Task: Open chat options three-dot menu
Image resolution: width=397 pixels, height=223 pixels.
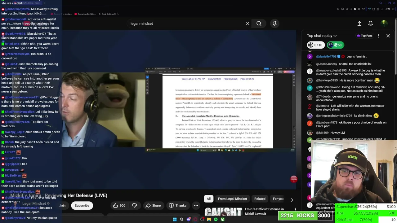Action: (x=379, y=36)
